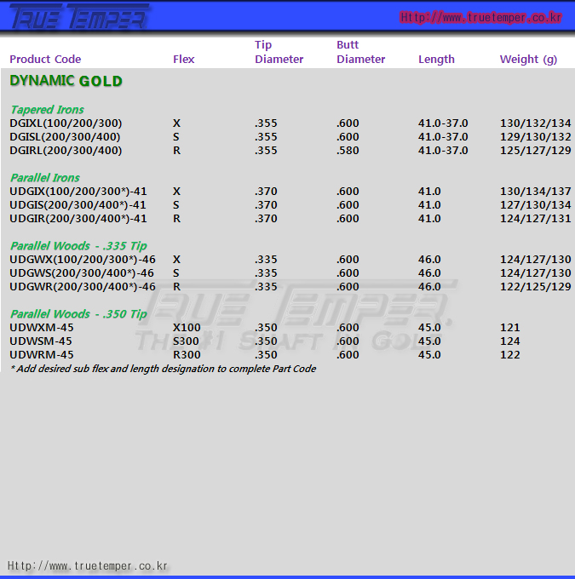Click product code DGIXL(100/200/300)
Viewport: 575px width, 579px height.
(66, 123)
